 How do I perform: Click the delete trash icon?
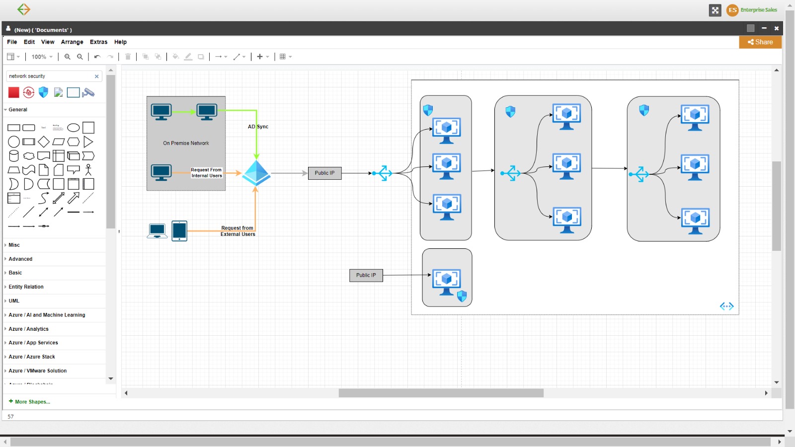click(x=128, y=57)
